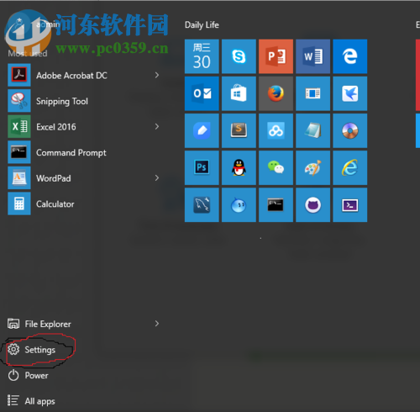The width and height of the screenshot is (420, 412).
Task: Launch Microsoft Edge from its tile
Action: pos(350,56)
